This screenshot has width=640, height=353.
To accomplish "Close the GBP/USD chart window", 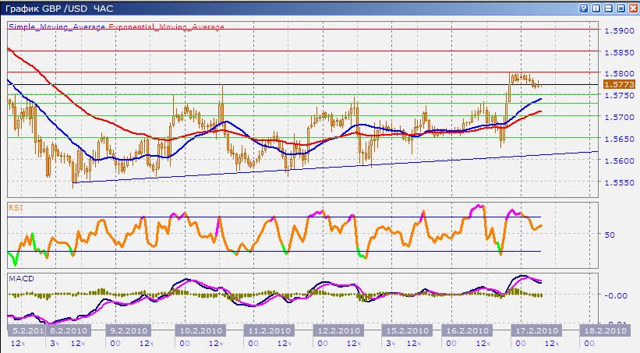I will (633, 8).
